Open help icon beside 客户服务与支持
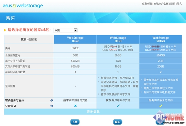The height and width of the screenshot is (126, 186). pos(52,100)
